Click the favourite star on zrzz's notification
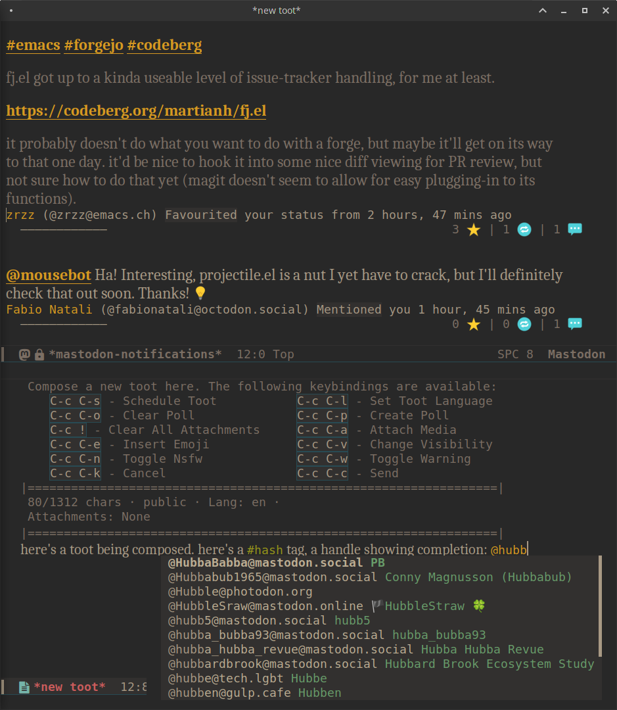617x710 pixels. (x=474, y=229)
